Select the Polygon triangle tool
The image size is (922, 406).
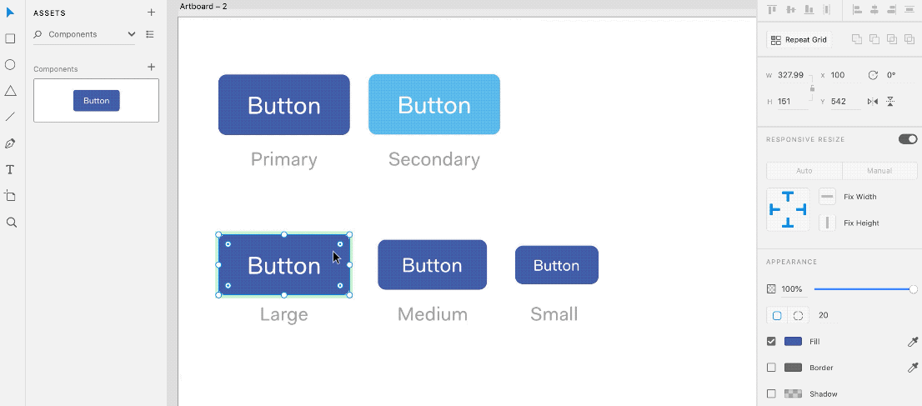10,91
